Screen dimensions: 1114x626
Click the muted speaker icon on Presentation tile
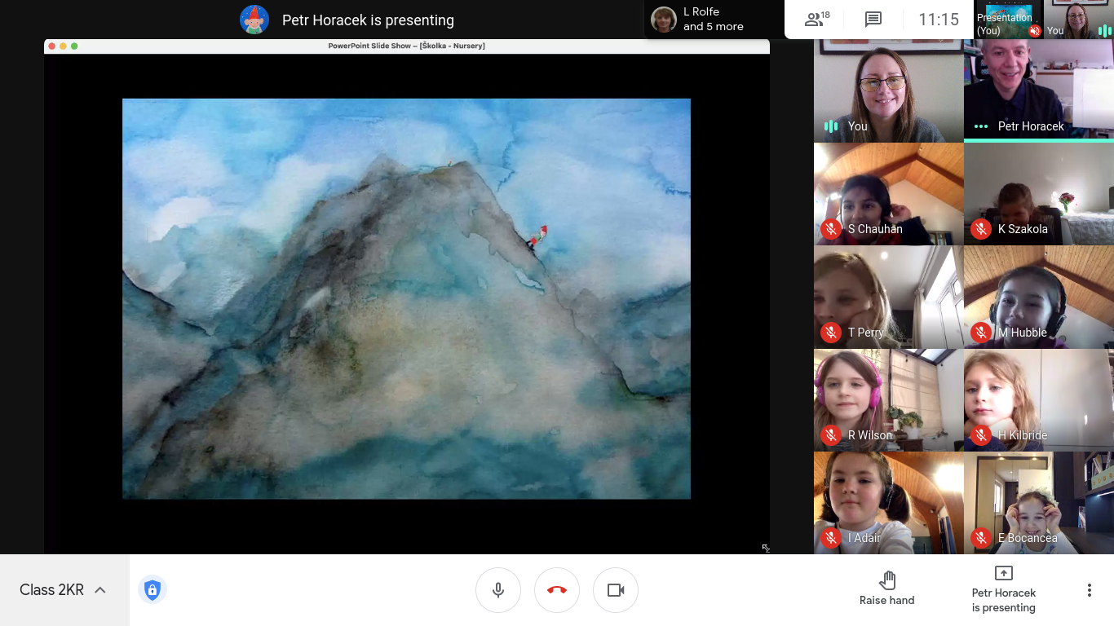point(1034,31)
